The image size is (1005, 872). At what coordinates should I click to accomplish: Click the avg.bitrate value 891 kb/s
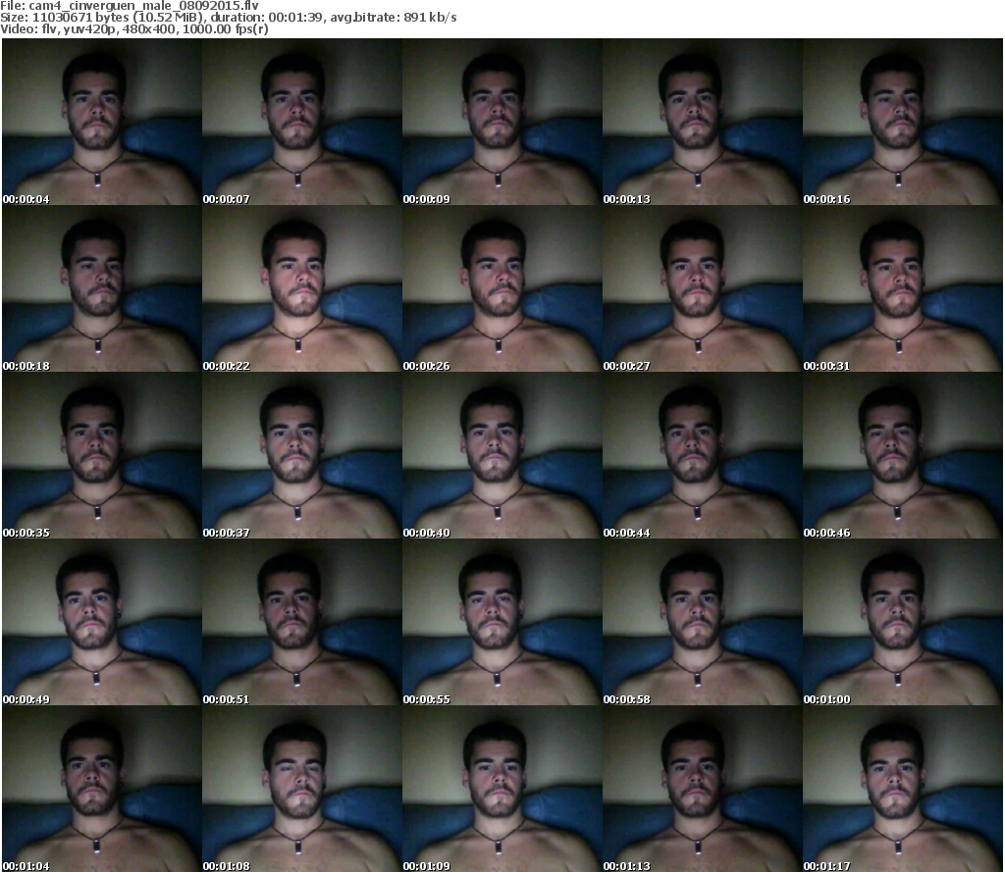430,18
